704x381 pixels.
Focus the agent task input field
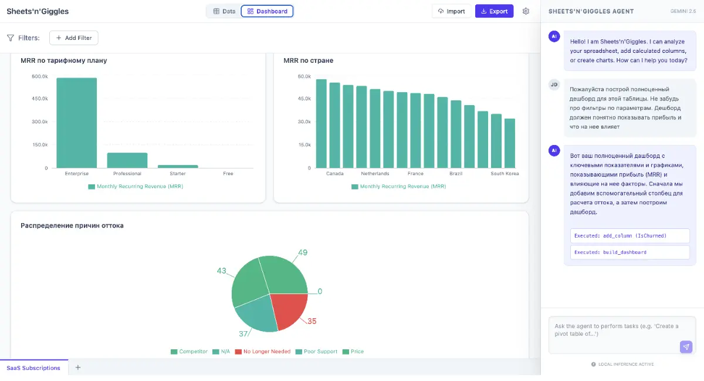coord(622,335)
